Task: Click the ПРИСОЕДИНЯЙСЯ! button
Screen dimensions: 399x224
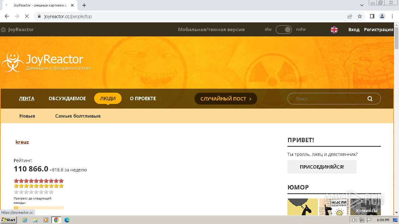Action: [x=322, y=167]
